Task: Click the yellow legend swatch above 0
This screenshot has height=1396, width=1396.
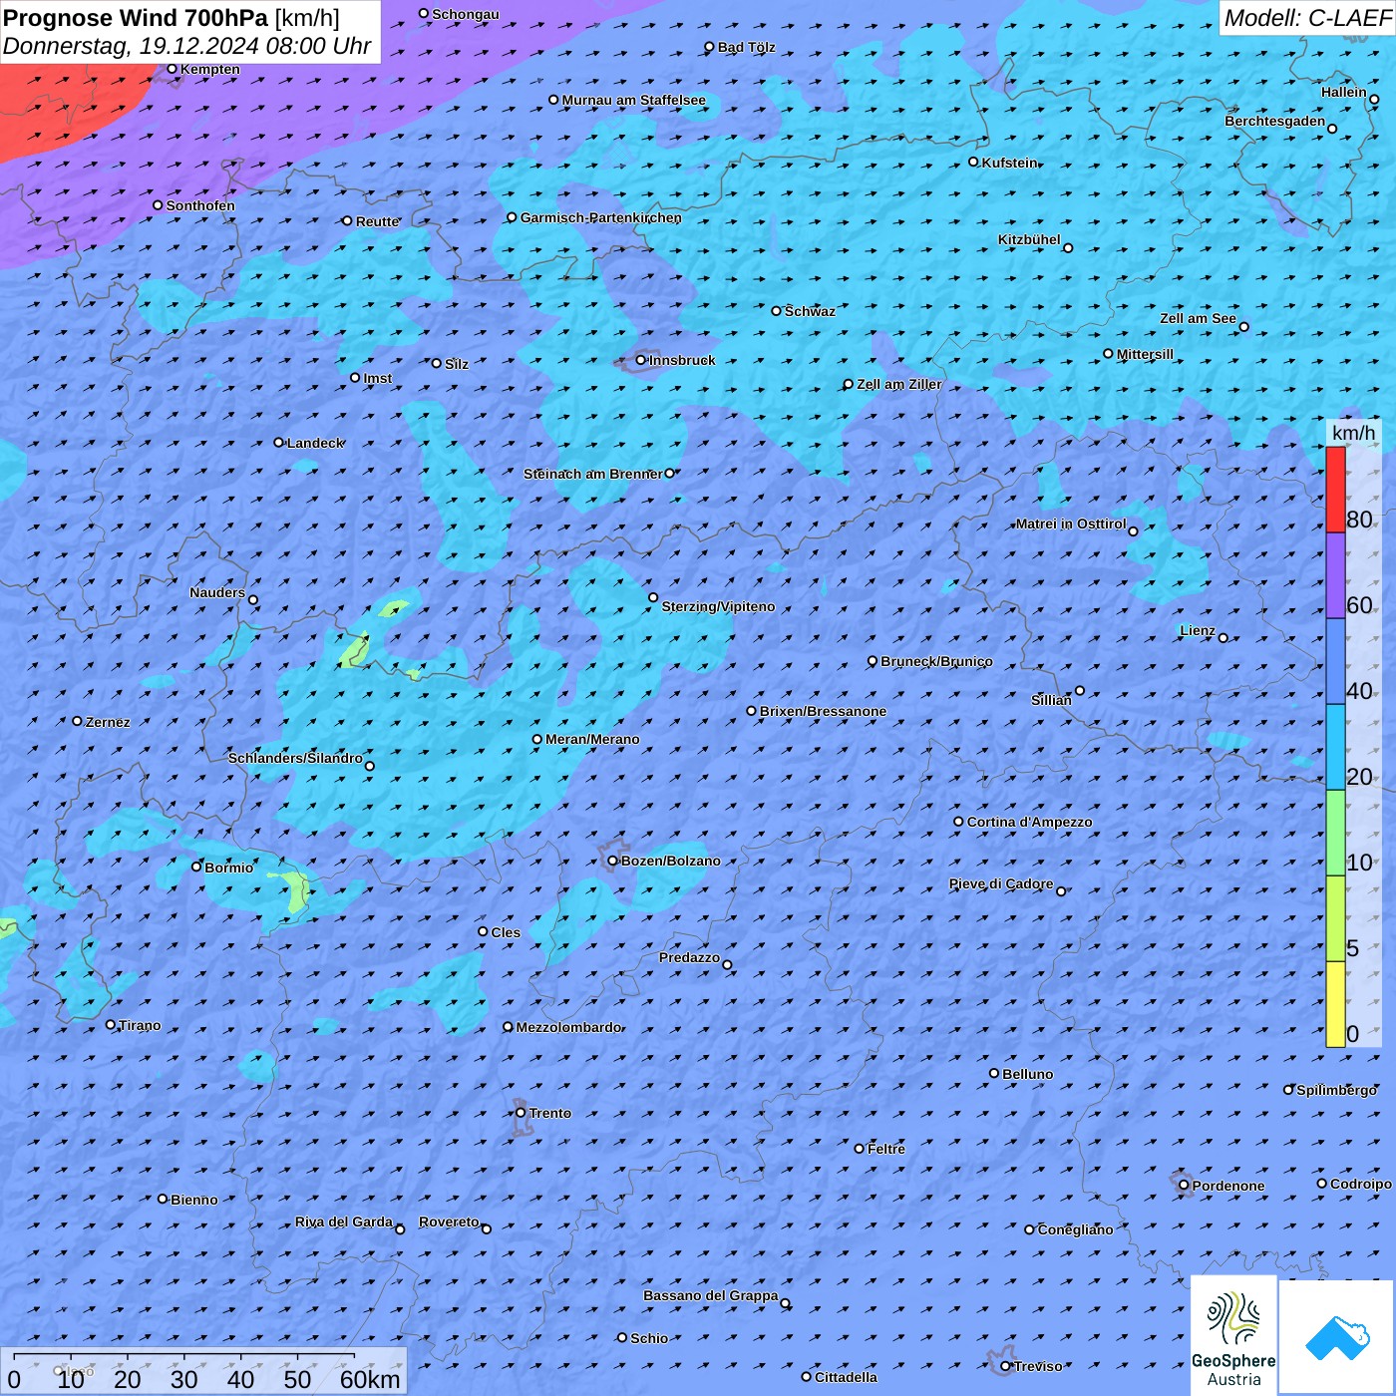Action: coord(1335,1004)
